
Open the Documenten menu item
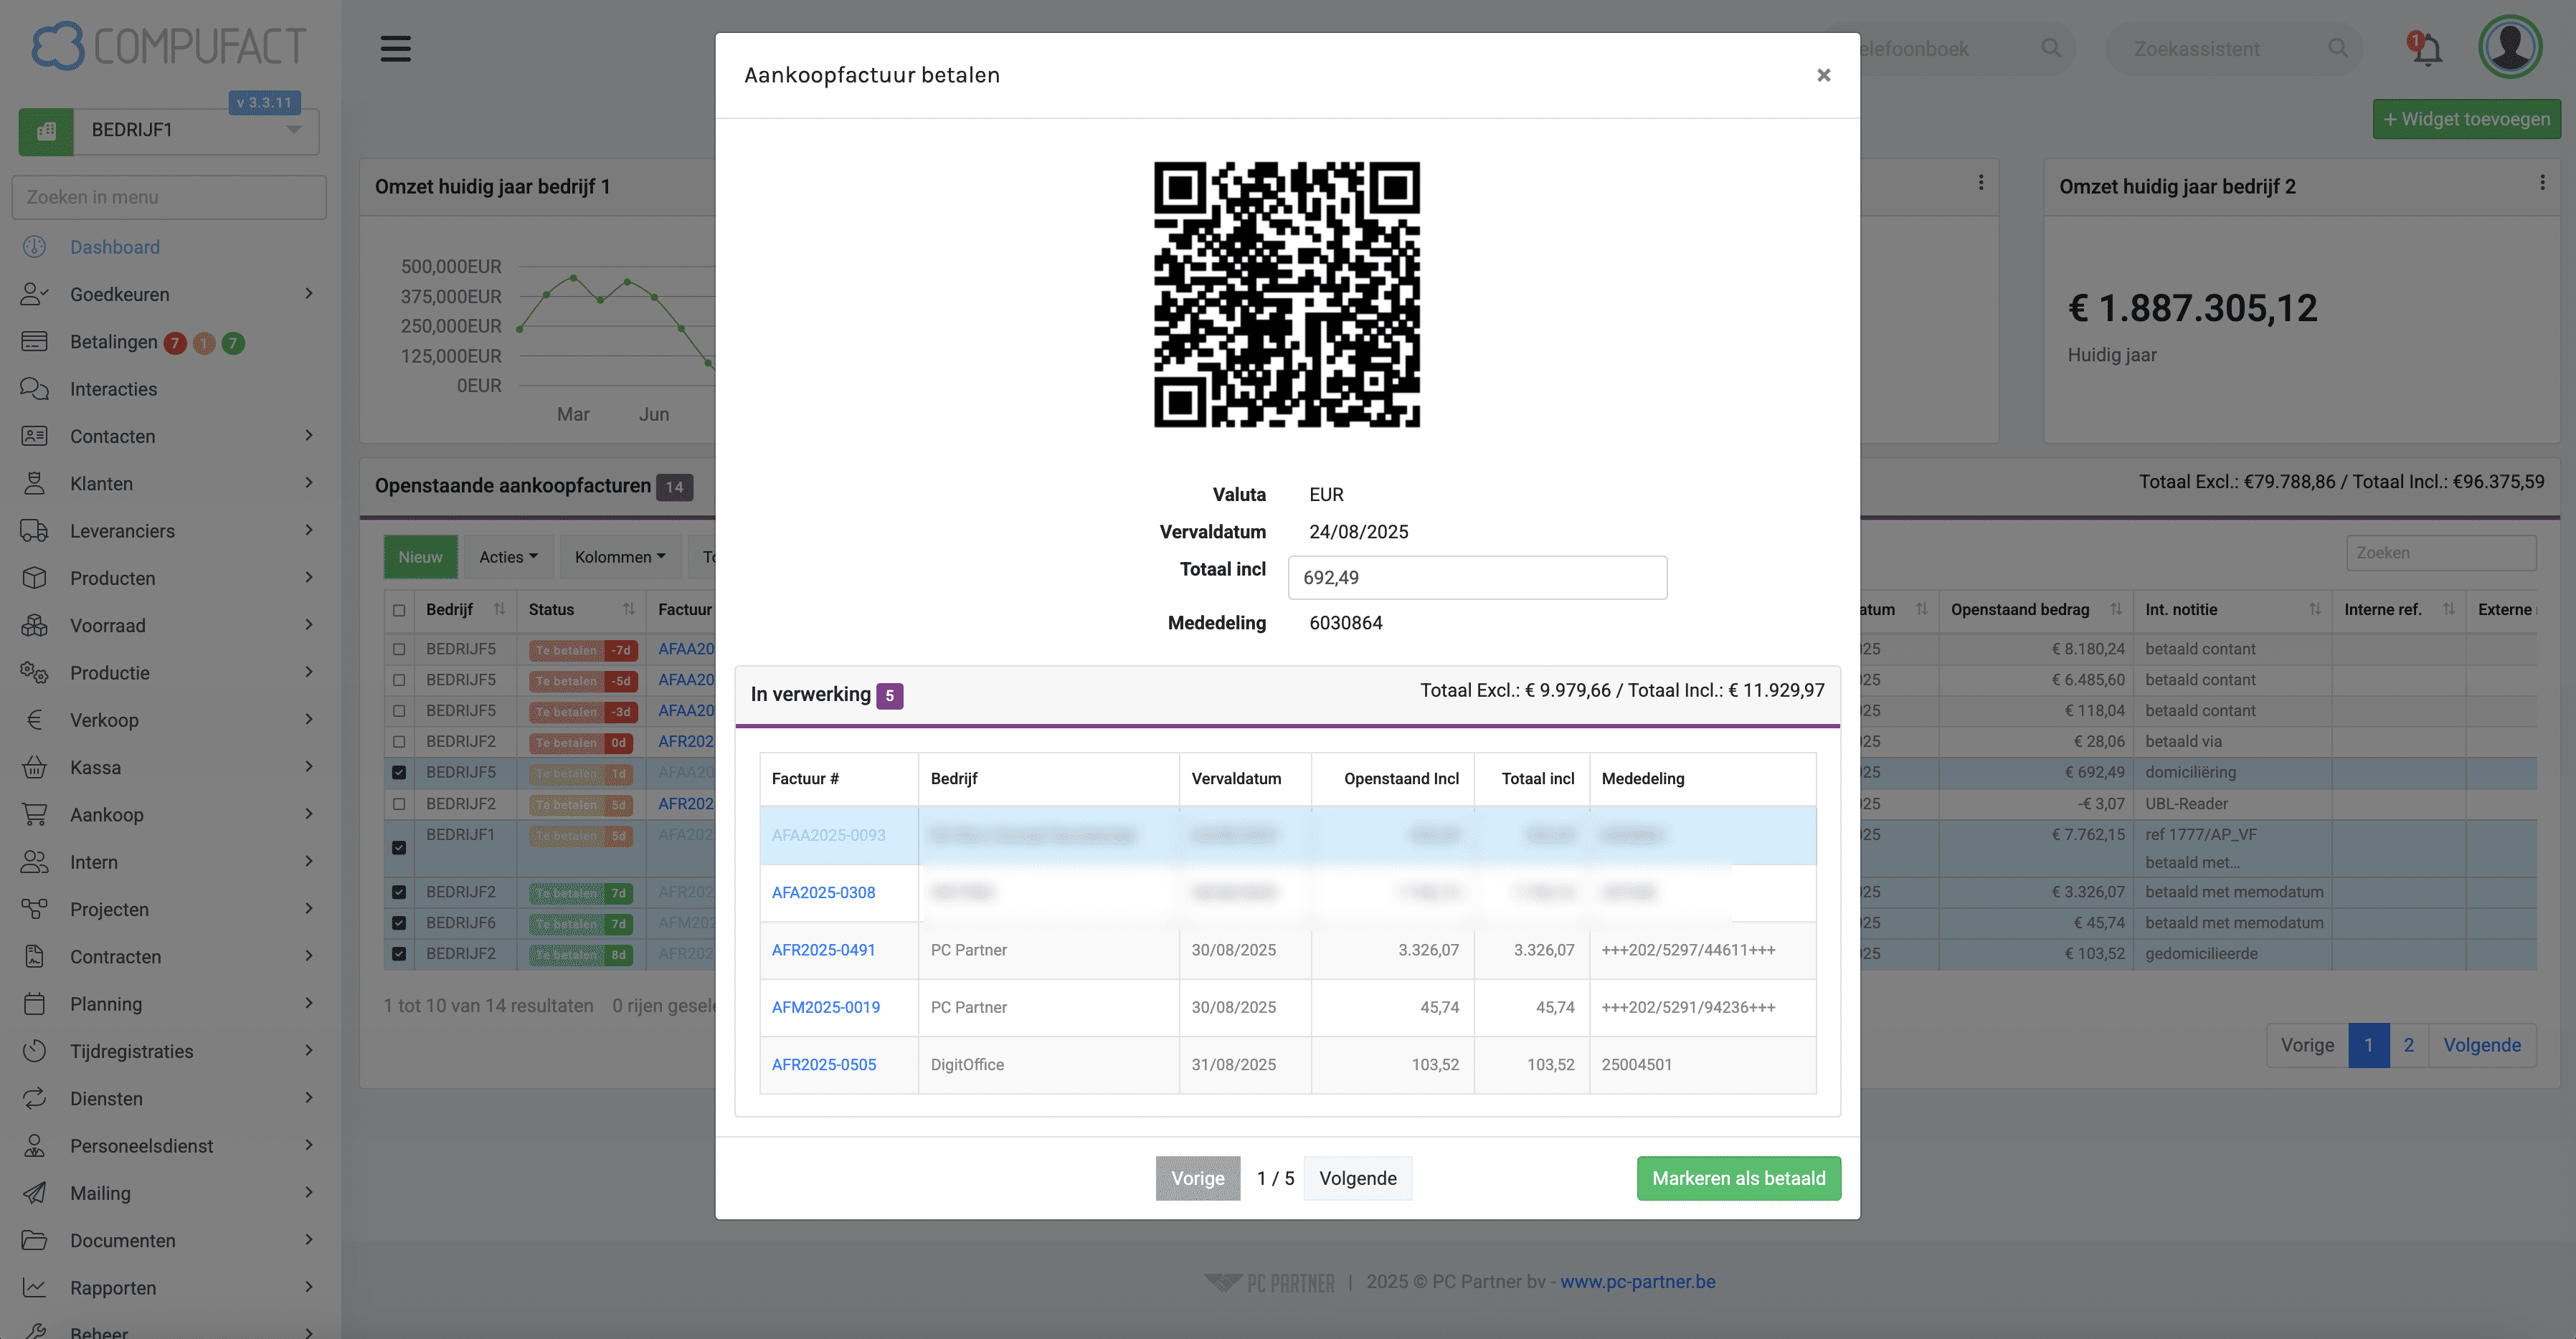point(122,1240)
